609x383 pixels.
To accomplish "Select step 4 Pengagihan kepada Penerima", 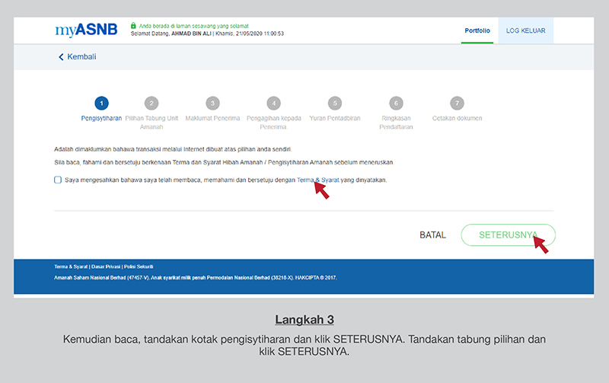I will pos(273,103).
